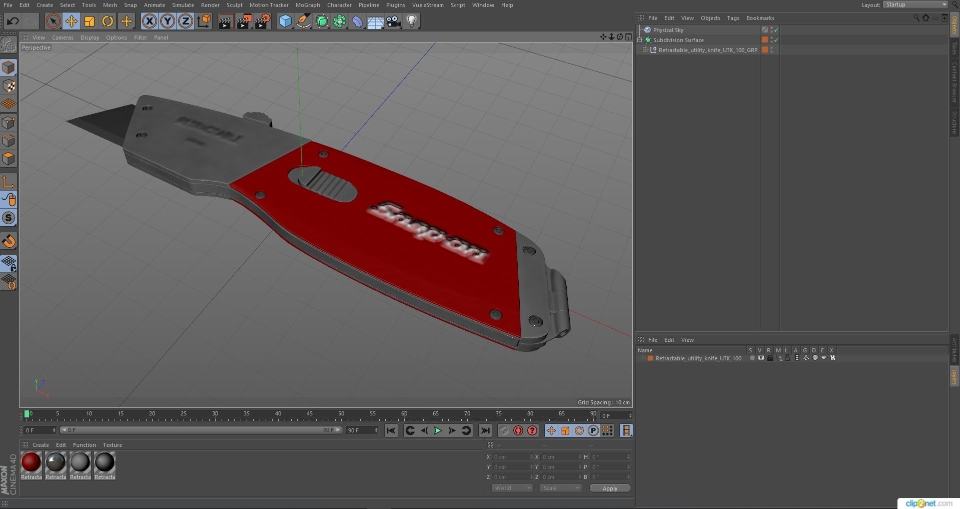Toggle viewport maximize icon in viewport header
The height and width of the screenshot is (509, 960).
(x=628, y=37)
